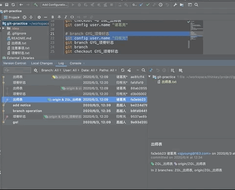Screen dimensions: 235x190
Task: Apply Code markdown formatting icon
Action: click(x=72, y=17)
